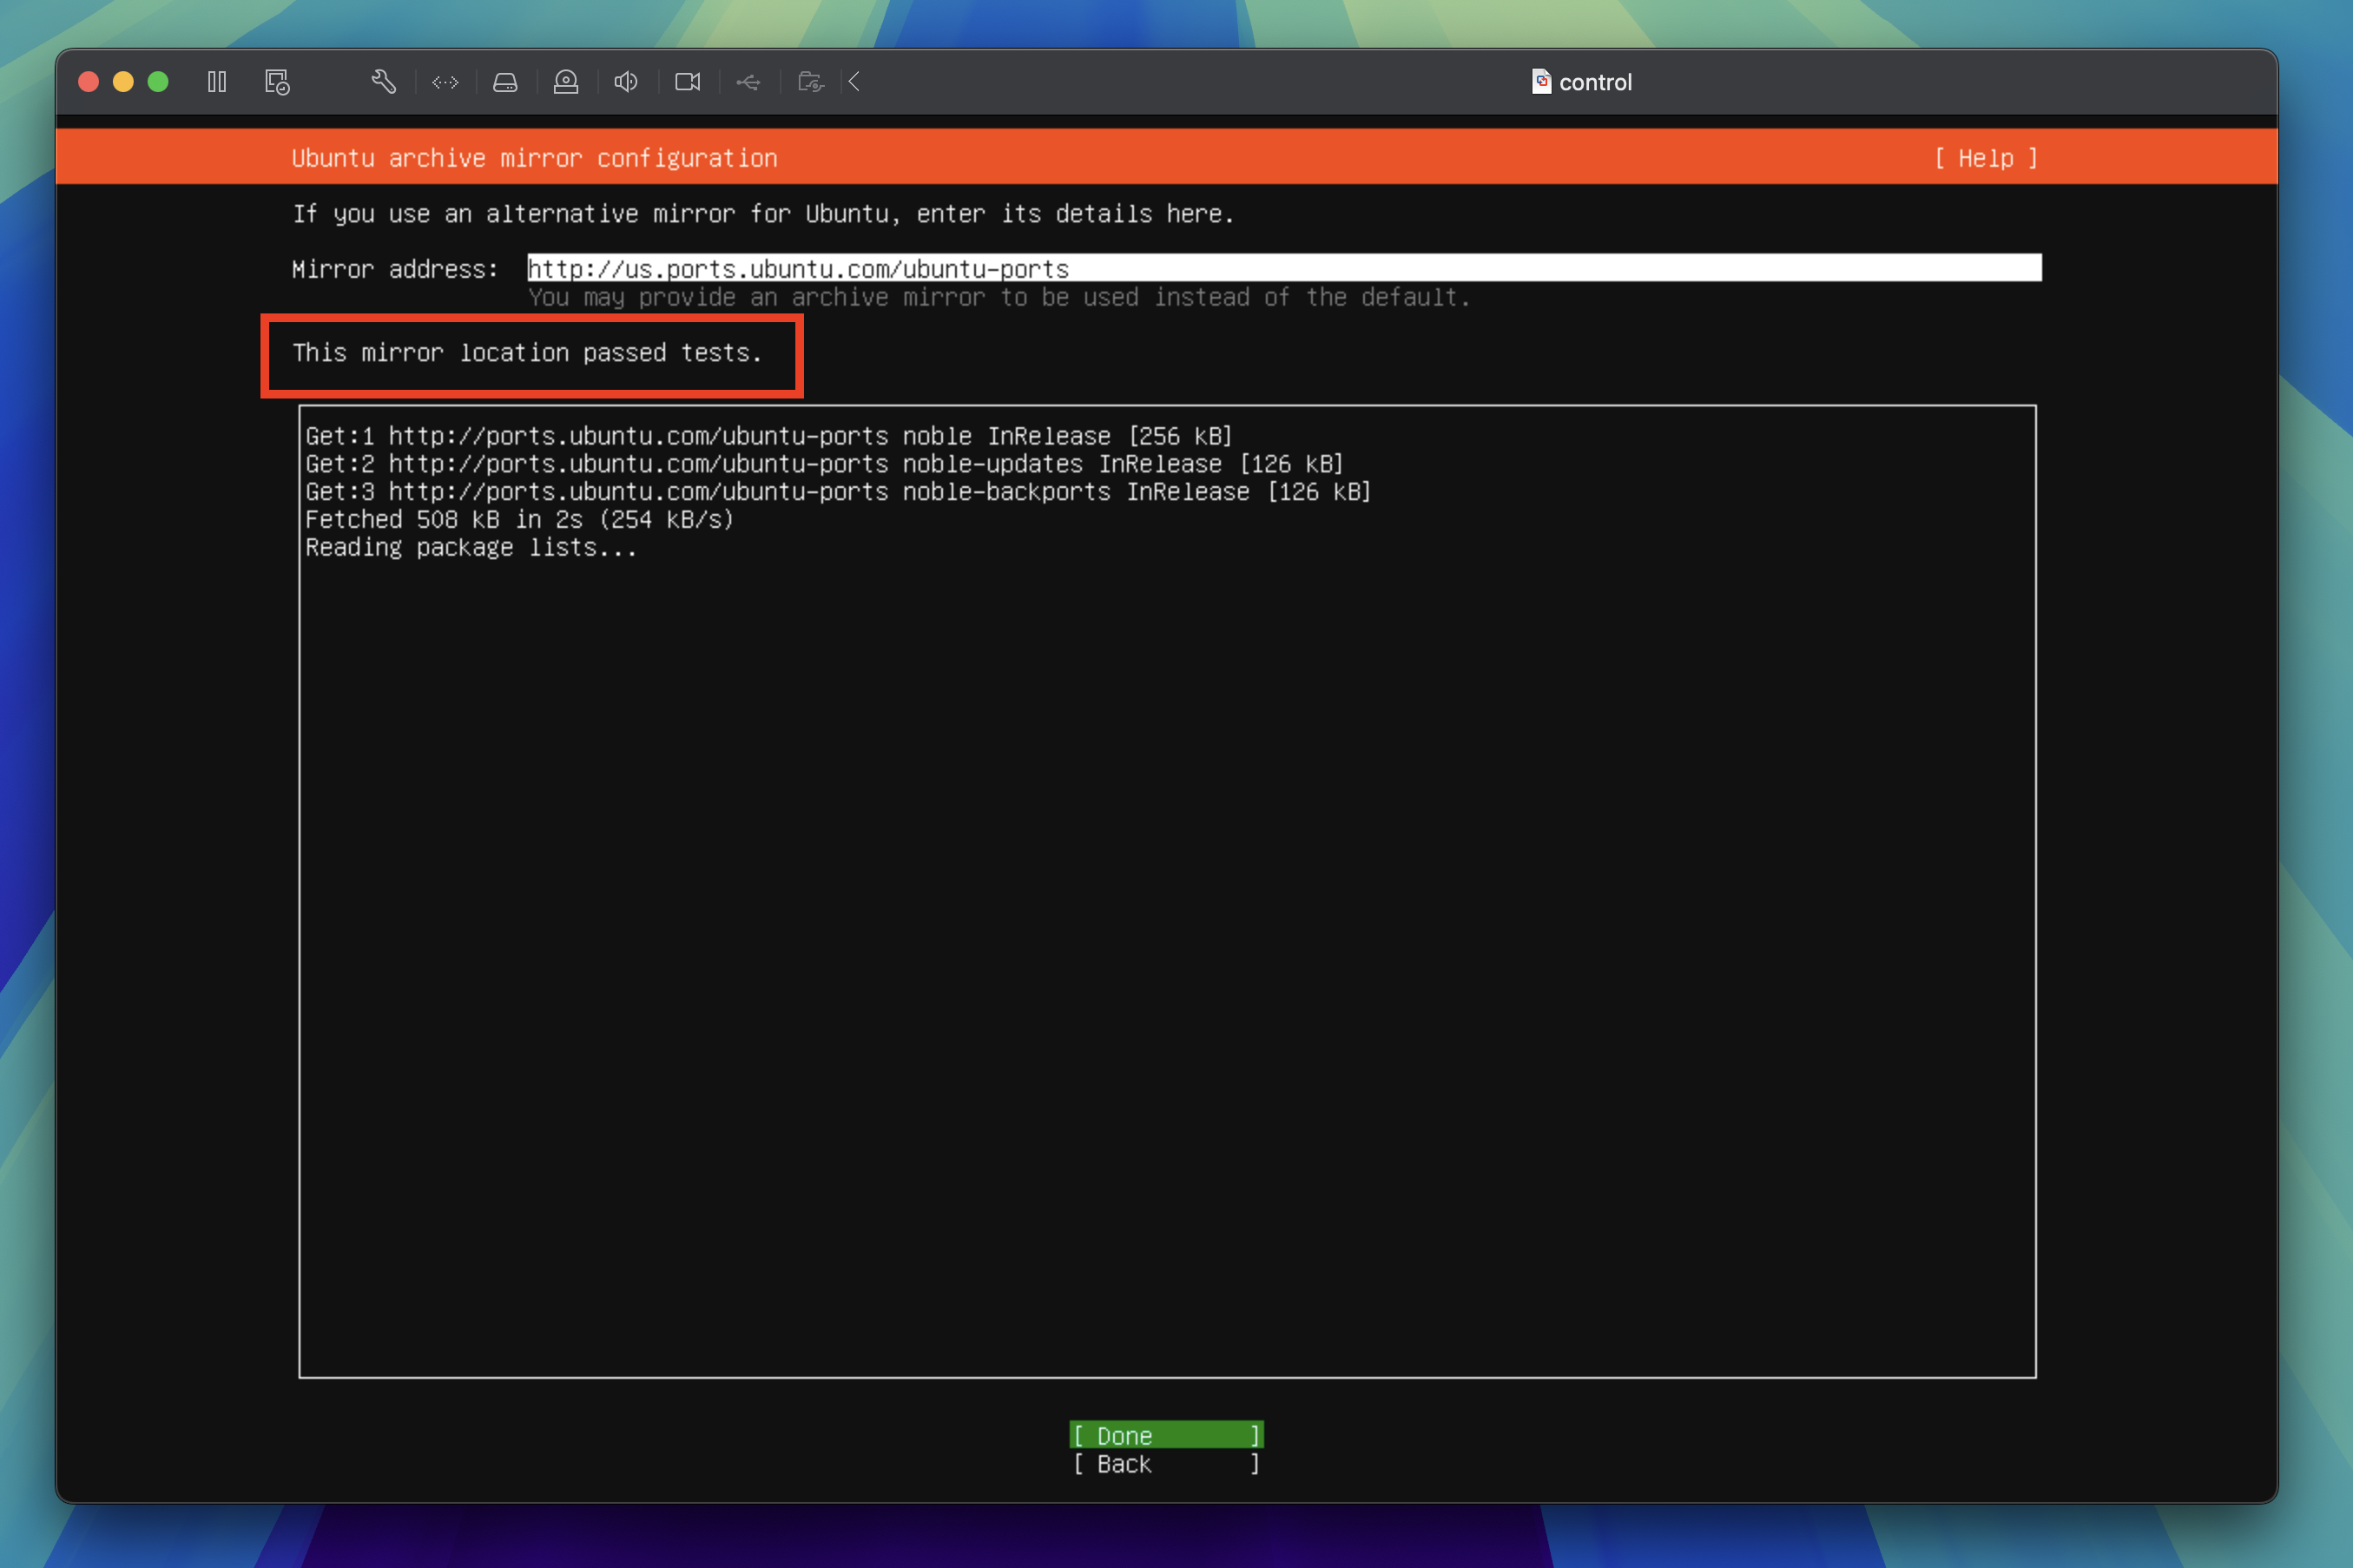Image resolution: width=2353 pixels, height=1568 pixels.
Task: Click the control document proxy icon
Action: [1540, 82]
